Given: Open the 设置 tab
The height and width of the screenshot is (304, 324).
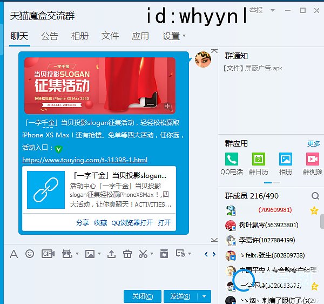Looking at the screenshot, I should 171,36.
